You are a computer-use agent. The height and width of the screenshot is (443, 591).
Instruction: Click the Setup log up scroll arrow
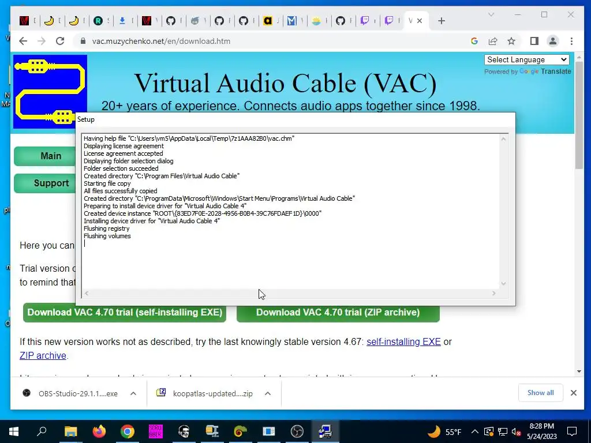pyautogui.click(x=503, y=139)
